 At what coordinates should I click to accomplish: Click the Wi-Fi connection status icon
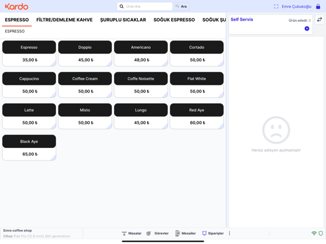point(314,233)
